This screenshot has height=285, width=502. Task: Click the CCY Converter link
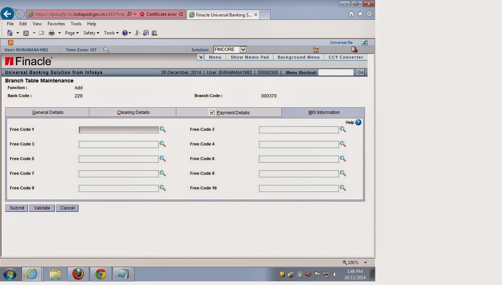[345, 57]
